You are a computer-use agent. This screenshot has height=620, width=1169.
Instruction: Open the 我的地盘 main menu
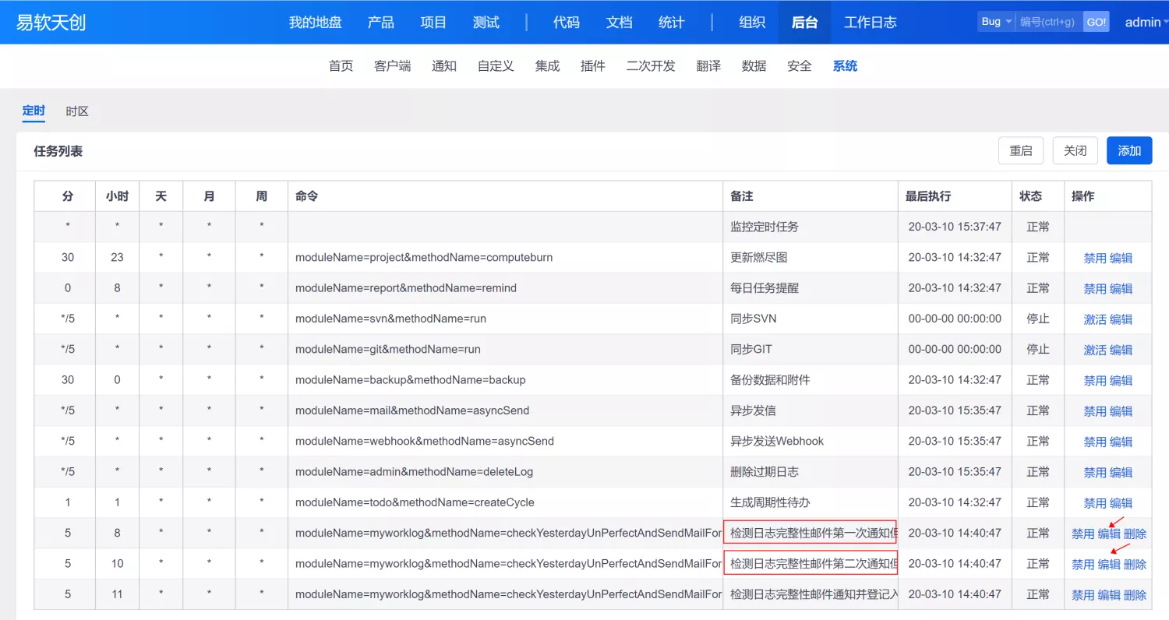tap(316, 22)
